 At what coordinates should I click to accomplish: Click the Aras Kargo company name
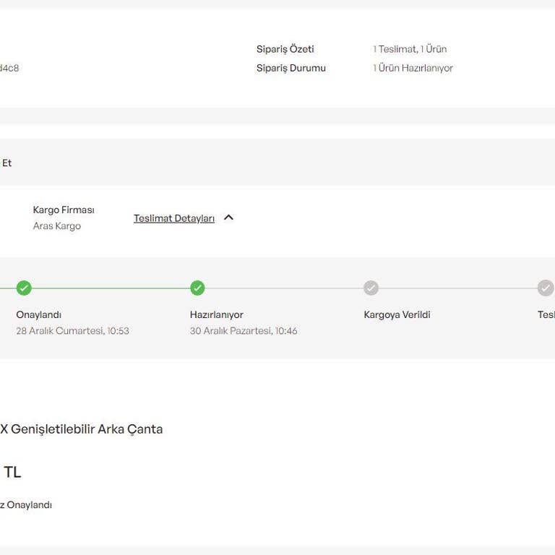(56, 225)
